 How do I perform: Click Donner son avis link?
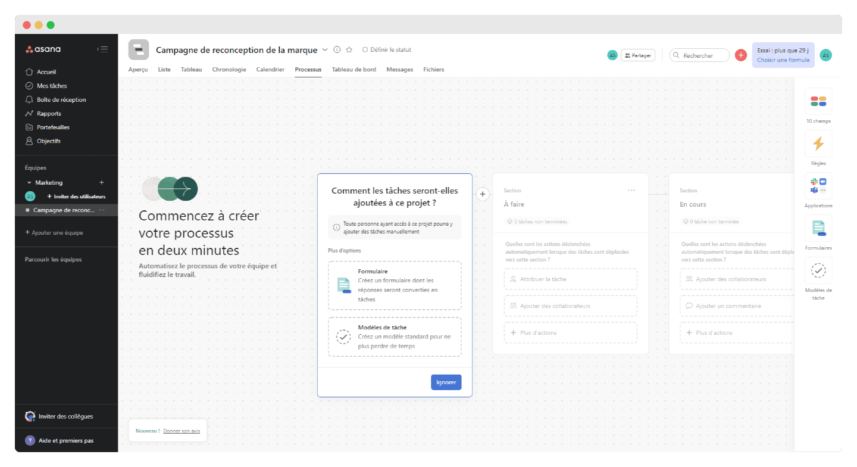[182, 431]
